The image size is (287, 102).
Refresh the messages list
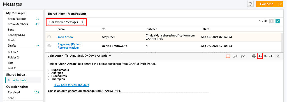250,4
